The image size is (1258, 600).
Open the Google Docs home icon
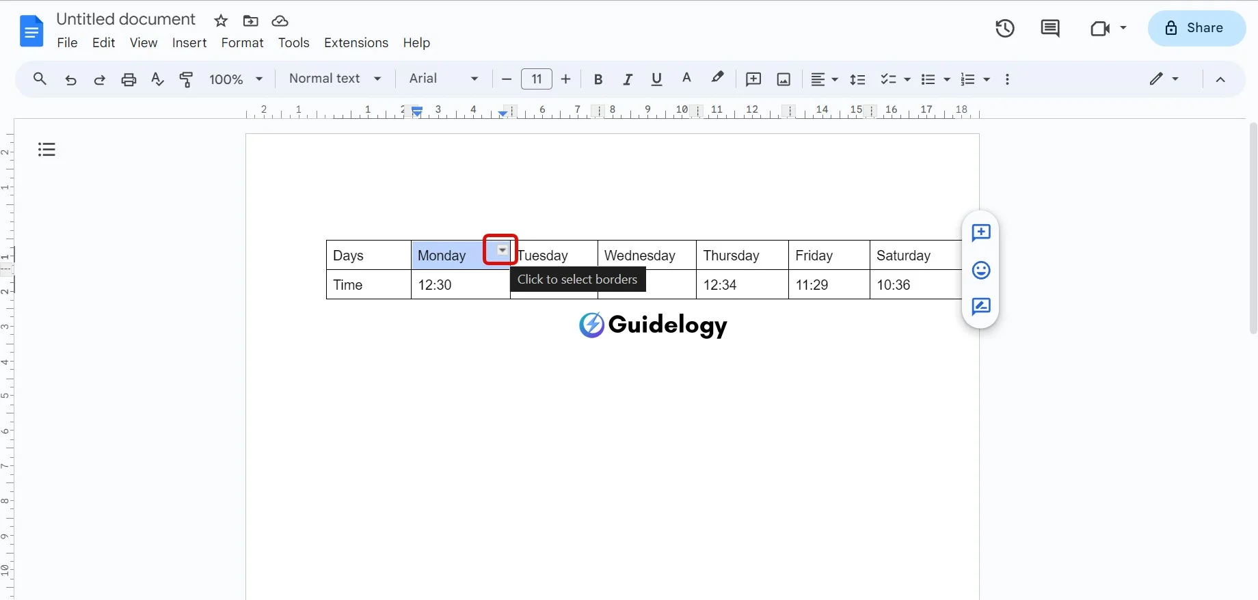(x=31, y=31)
